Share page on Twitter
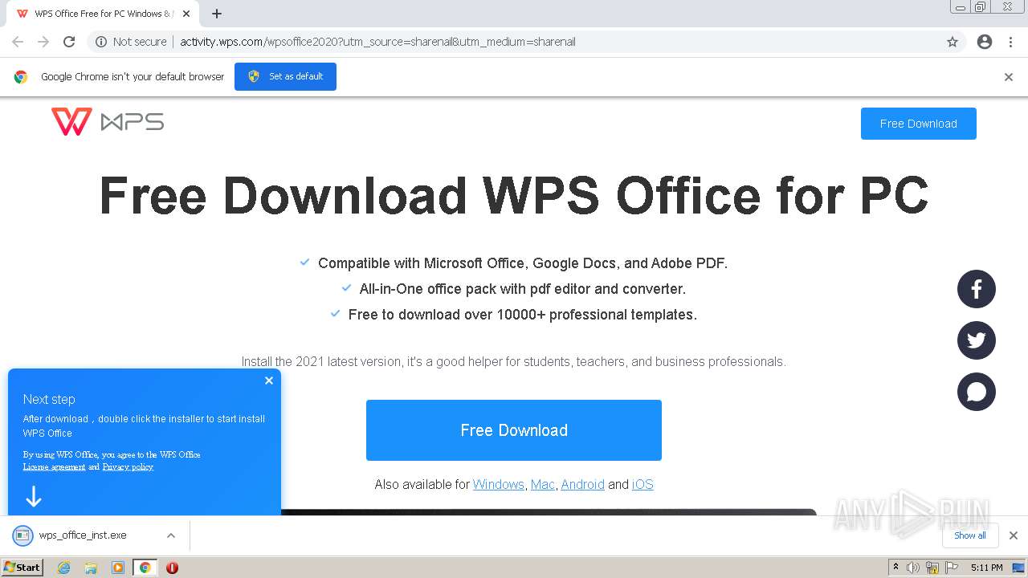The image size is (1028, 578). 977,340
